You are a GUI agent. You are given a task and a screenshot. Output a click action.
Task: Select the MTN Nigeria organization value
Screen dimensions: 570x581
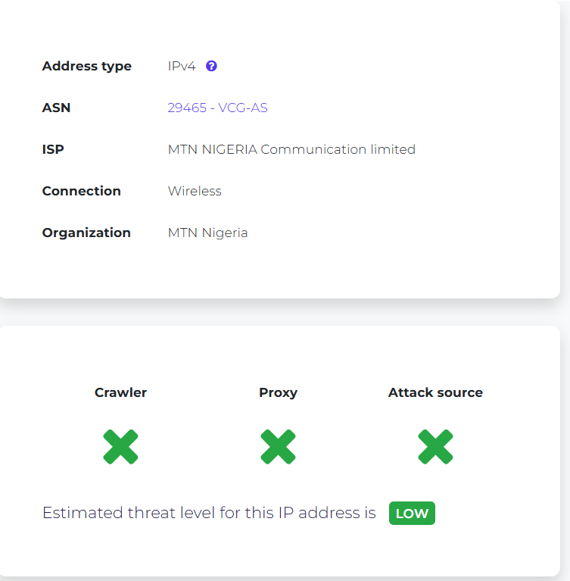(x=207, y=233)
